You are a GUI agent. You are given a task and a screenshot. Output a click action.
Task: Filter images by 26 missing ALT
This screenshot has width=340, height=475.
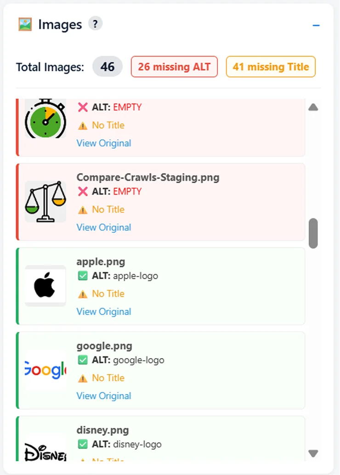click(174, 66)
